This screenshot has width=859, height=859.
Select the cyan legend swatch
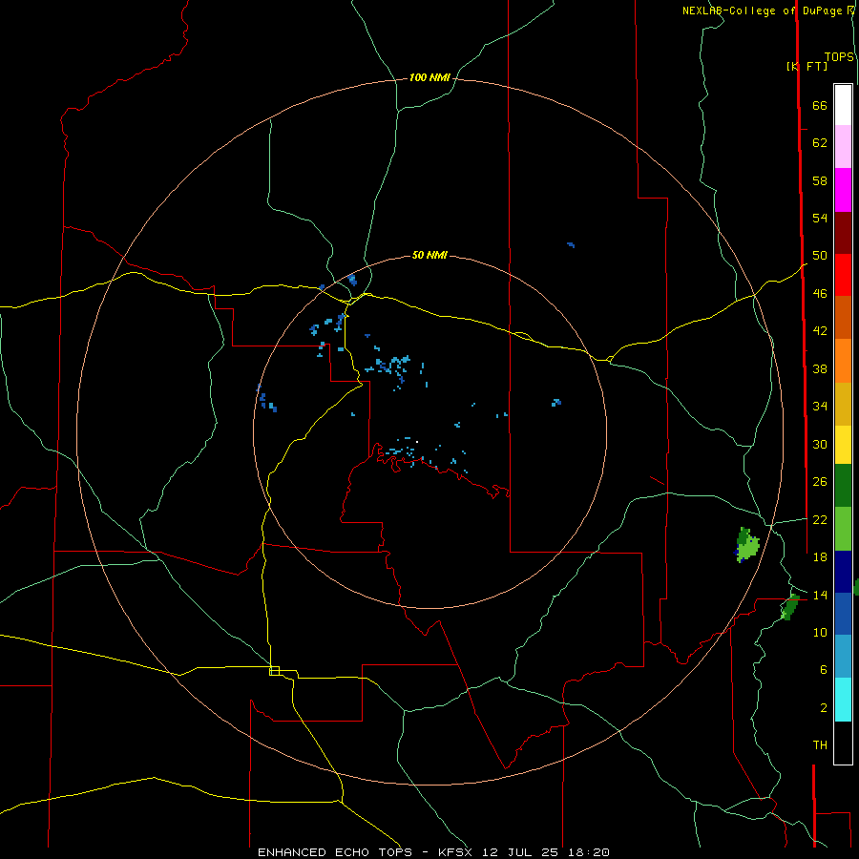(843, 700)
